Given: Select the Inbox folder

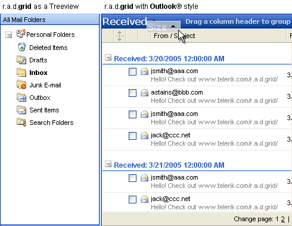Looking at the screenshot, I should point(38,73).
